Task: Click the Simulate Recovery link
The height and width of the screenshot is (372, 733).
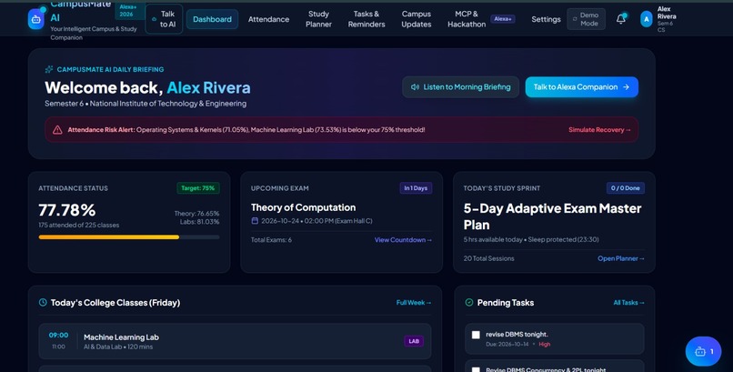Action: click(600, 130)
